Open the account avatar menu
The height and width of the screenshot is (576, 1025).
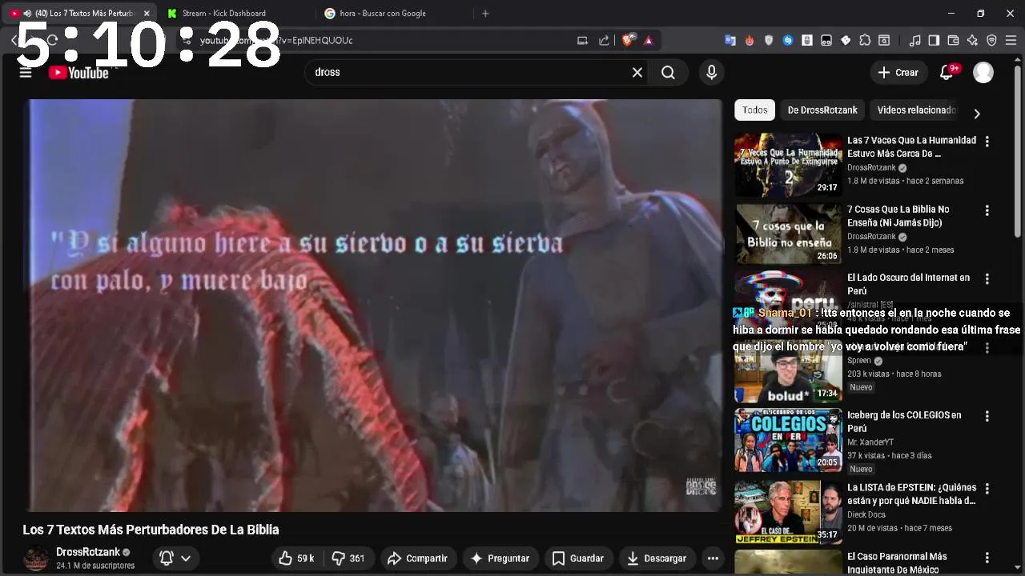983,73
